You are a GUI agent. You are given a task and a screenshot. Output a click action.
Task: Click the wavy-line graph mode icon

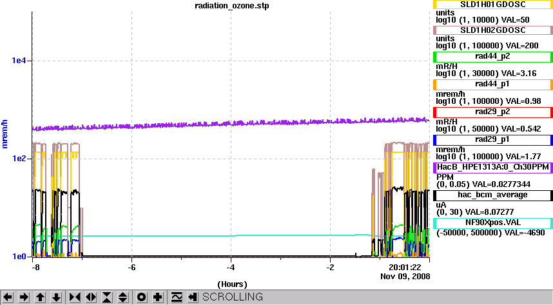[176, 297]
